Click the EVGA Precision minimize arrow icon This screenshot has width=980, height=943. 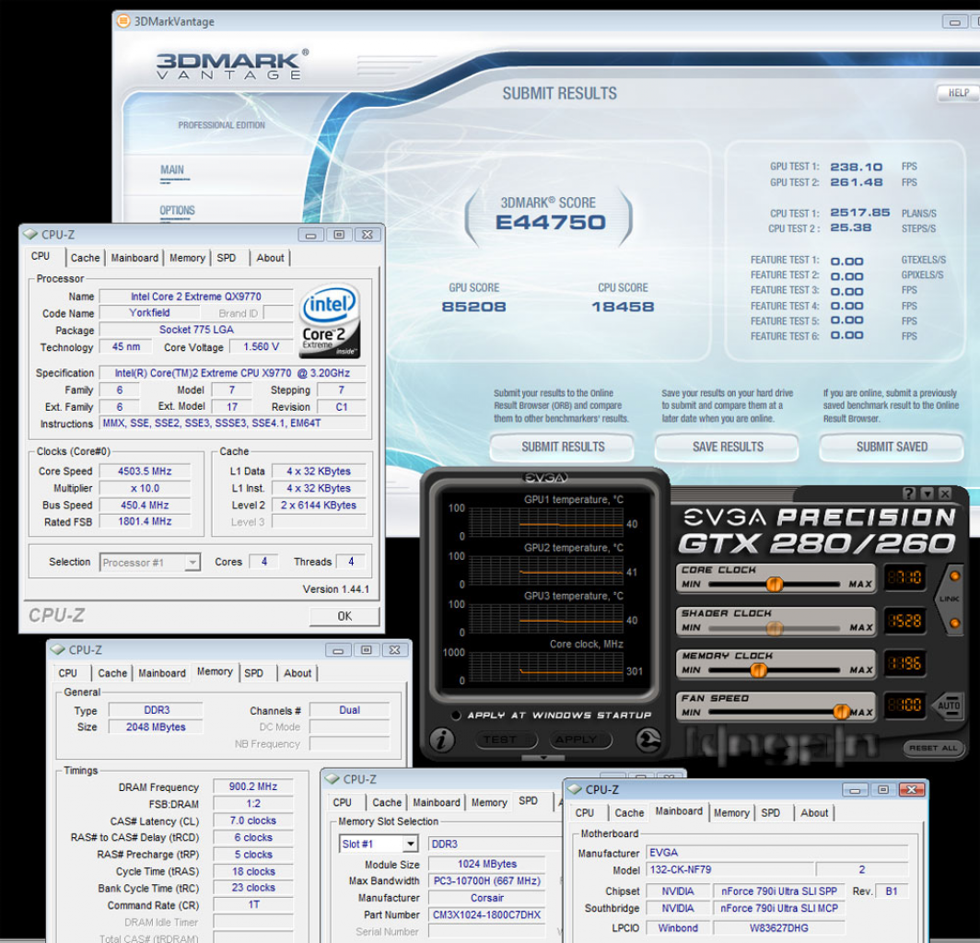pos(927,493)
